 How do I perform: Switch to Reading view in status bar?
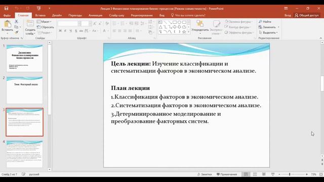[x=264, y=174]
